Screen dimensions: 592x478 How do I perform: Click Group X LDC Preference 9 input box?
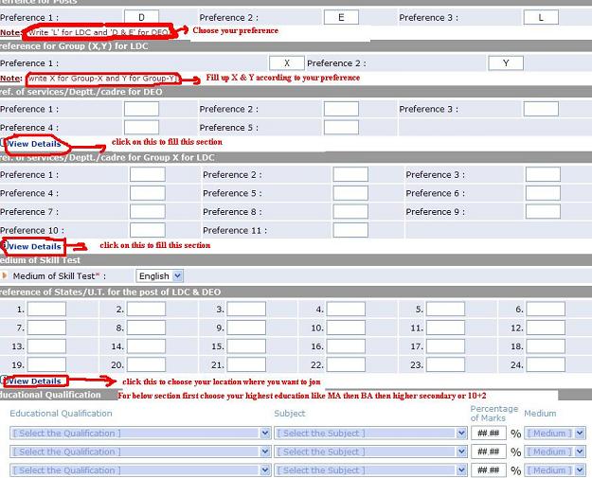pos(543,212)
